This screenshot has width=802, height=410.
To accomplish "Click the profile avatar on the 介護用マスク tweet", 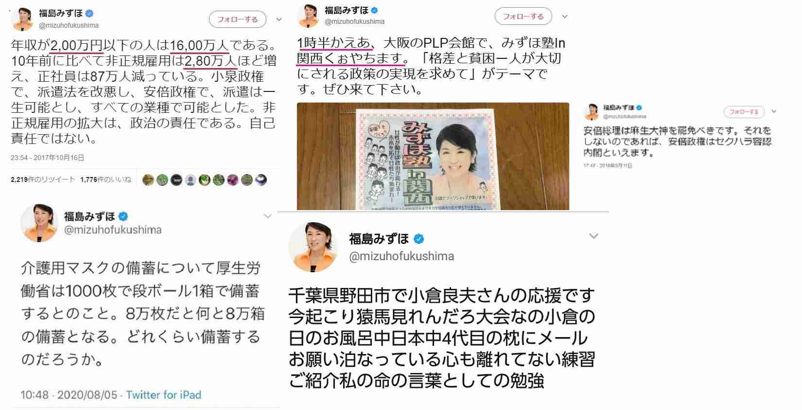I will point(39,223).
